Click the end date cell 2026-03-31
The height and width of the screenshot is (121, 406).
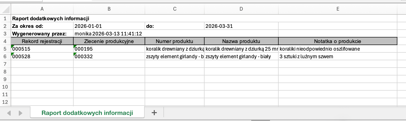coord(241,26)
